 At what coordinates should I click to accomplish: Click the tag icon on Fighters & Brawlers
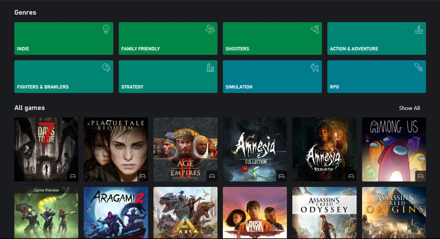click(105, 68)
